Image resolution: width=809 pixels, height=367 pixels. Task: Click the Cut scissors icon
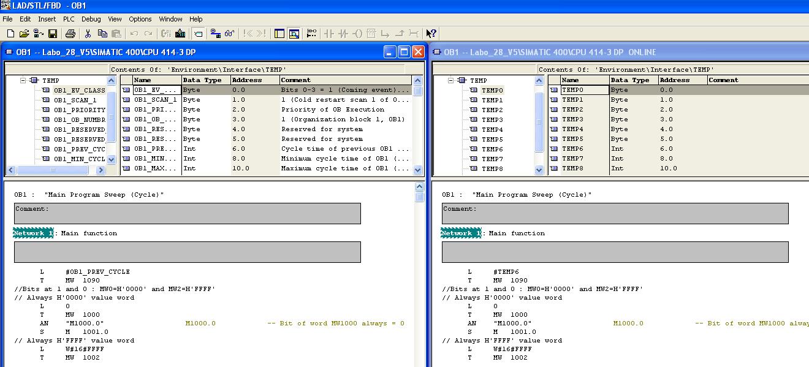(x=88, y=34)
